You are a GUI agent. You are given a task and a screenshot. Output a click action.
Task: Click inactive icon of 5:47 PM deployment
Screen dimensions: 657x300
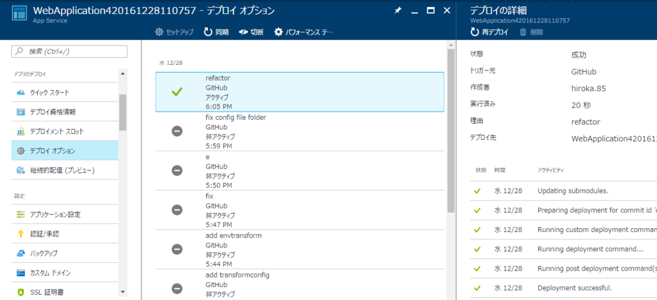click(177, 210)
